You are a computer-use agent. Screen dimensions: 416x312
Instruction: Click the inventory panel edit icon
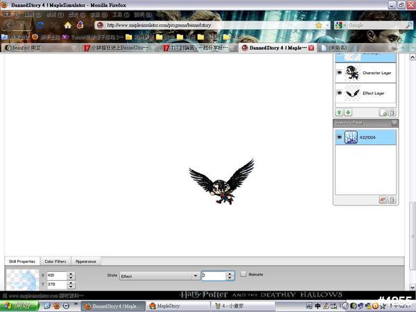point(383,200)
